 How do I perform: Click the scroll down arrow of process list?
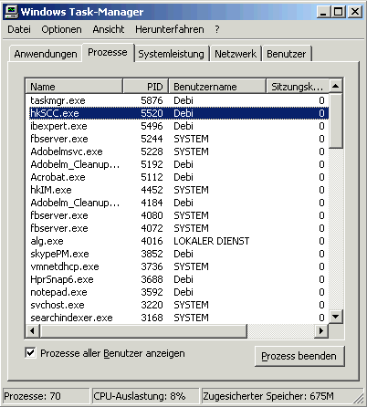(336, 317)
